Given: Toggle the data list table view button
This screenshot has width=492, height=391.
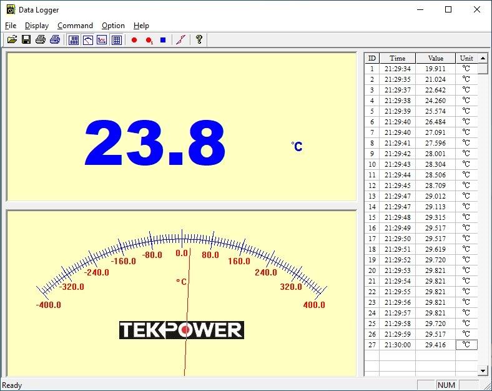Looking at the screenshot, I should click(x=116, y=40).
